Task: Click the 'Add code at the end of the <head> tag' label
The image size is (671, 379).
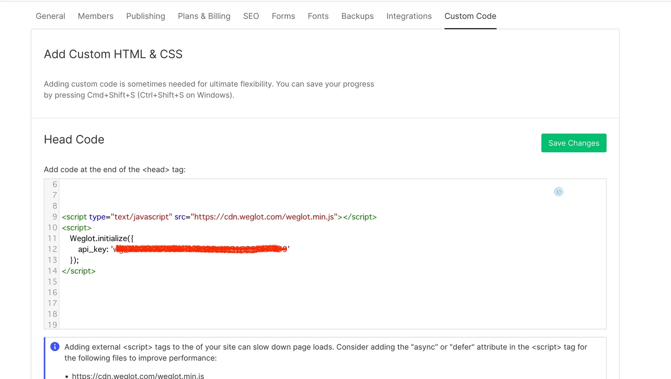Action: (114, 169)
